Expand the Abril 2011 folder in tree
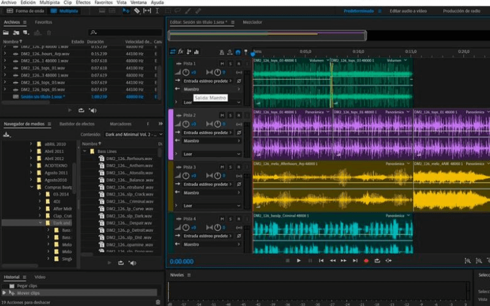The image size is (490, 306). tap(31, 151)
